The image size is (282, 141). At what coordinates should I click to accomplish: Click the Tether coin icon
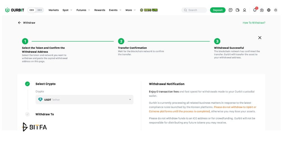(40, 100)
